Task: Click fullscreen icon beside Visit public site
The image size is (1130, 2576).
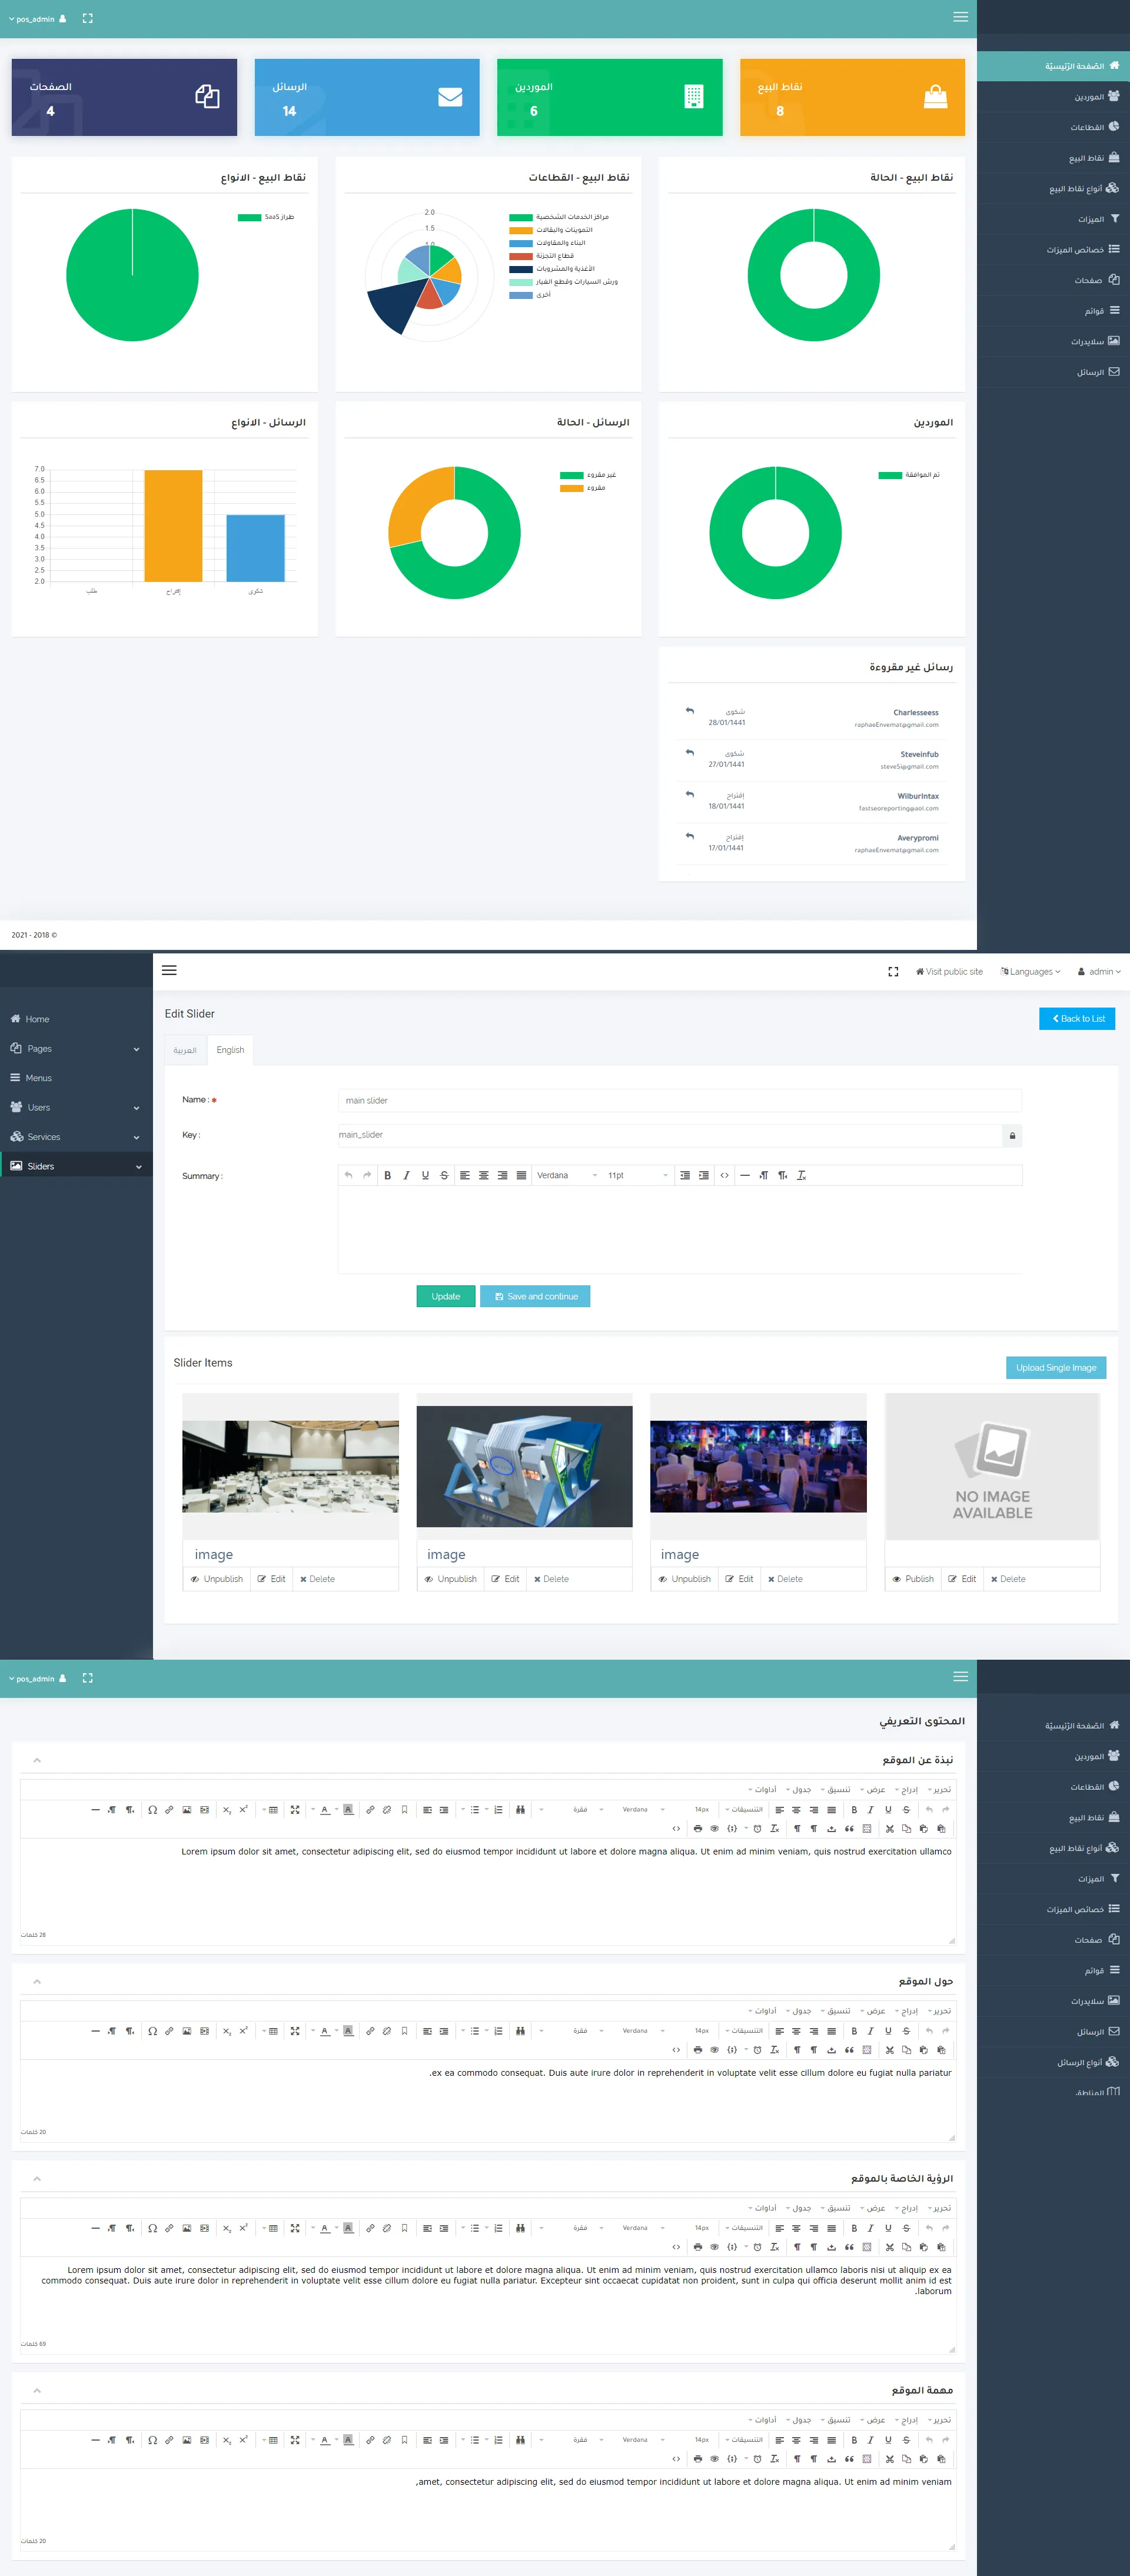Action: click(893, 971)
